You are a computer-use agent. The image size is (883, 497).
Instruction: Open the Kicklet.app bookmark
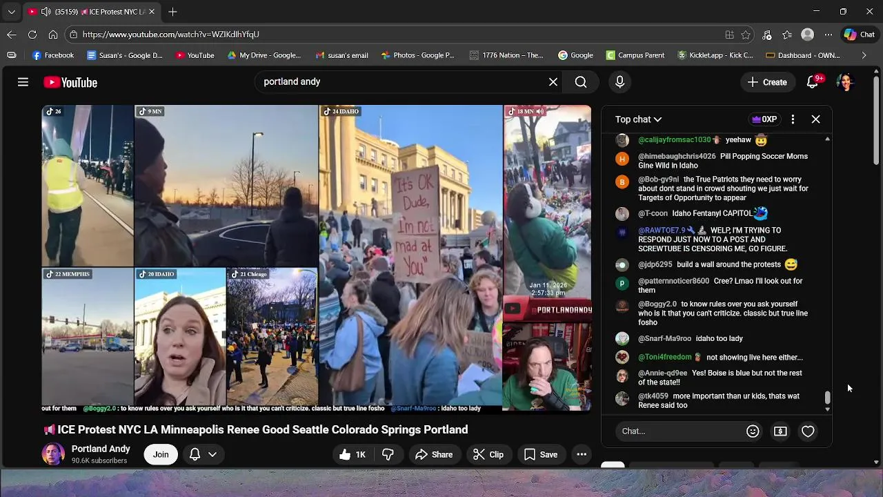pyautogui.click(x=715, y=55)
